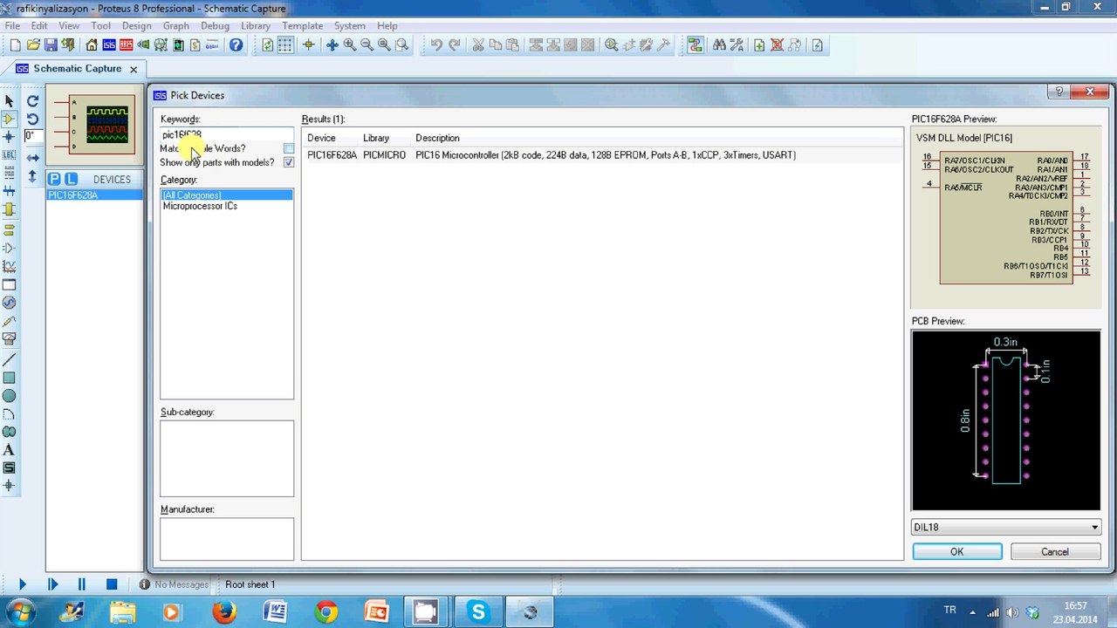Click the Rotate Clockwise icon
The height and width of the screenshot is (628, 1117).
33,101
